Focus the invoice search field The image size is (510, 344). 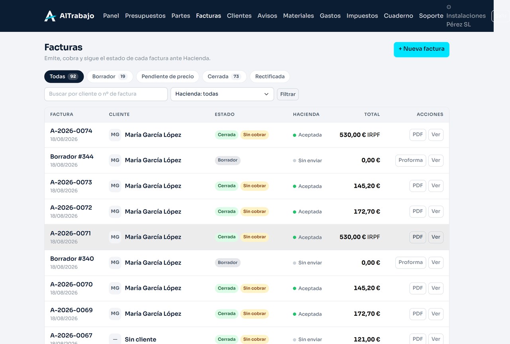106,94
